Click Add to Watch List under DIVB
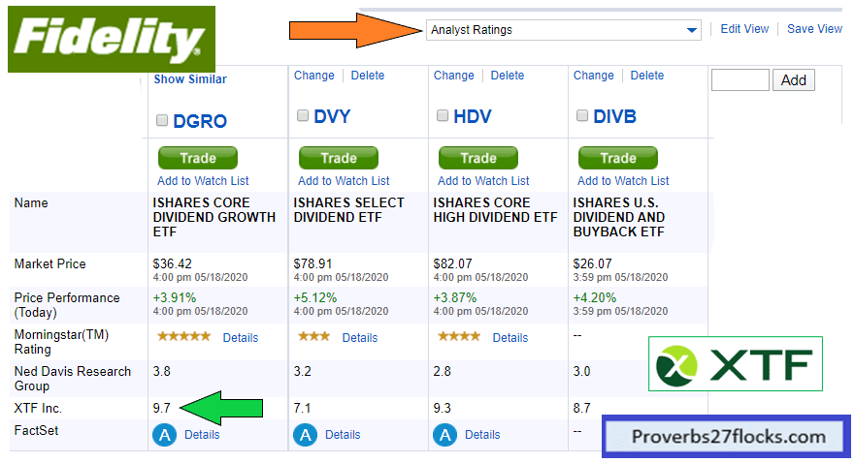The height and width of the screenshot is (463, 855). (623, 181)
